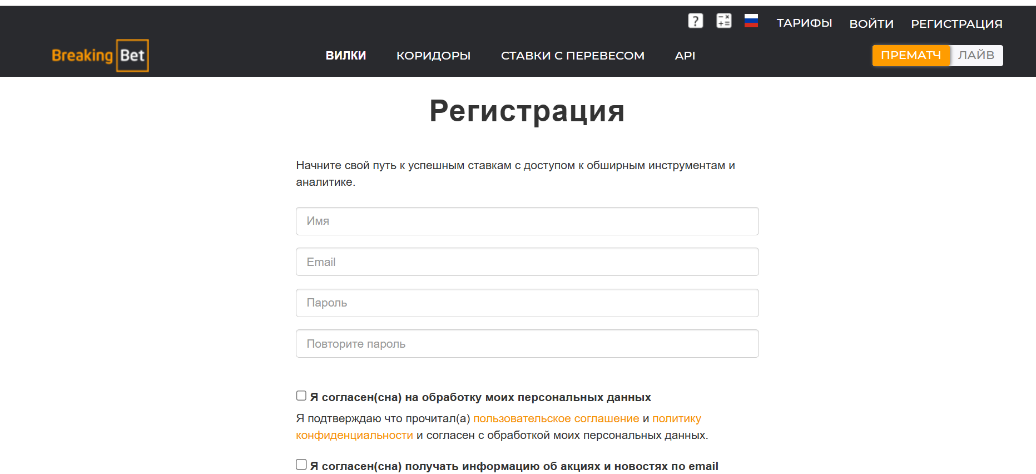Select the Пароль password field
The image size is (1036, 474).
coord(527,303)
